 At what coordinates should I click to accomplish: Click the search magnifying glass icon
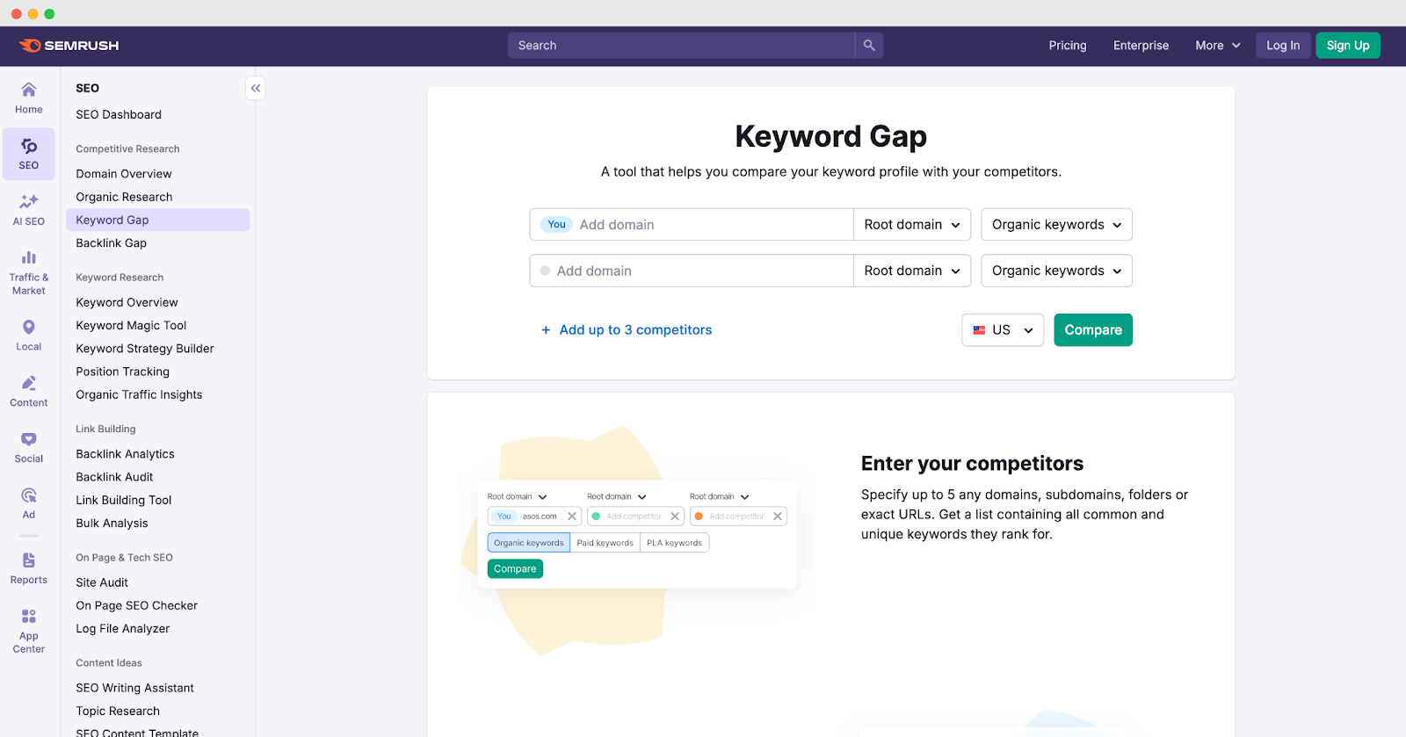[868, 45]
